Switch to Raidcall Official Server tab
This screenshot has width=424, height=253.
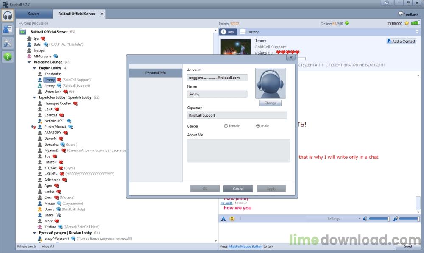[77, 14]
